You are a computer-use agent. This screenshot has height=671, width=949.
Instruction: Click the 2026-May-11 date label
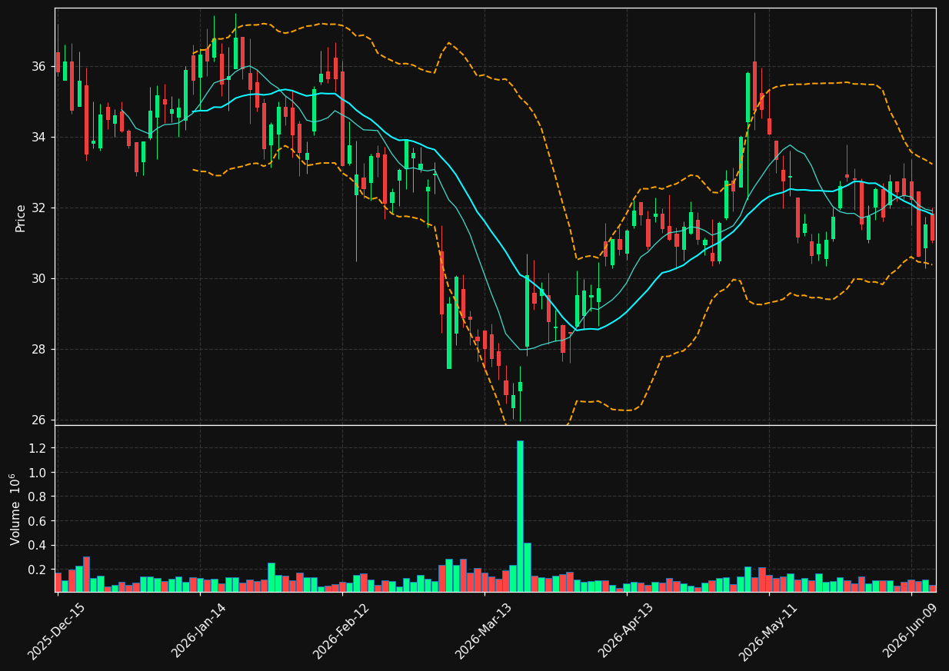[769, 630]
